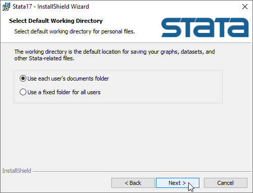
Task: Close the InstallShield Wizard window
Action: (245, 7)
